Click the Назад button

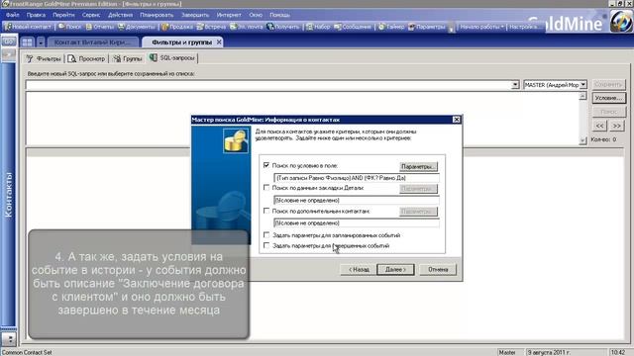click(x=359, y=269)
